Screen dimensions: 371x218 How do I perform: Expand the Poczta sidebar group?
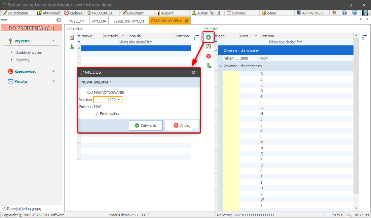(x=53, y=81)
